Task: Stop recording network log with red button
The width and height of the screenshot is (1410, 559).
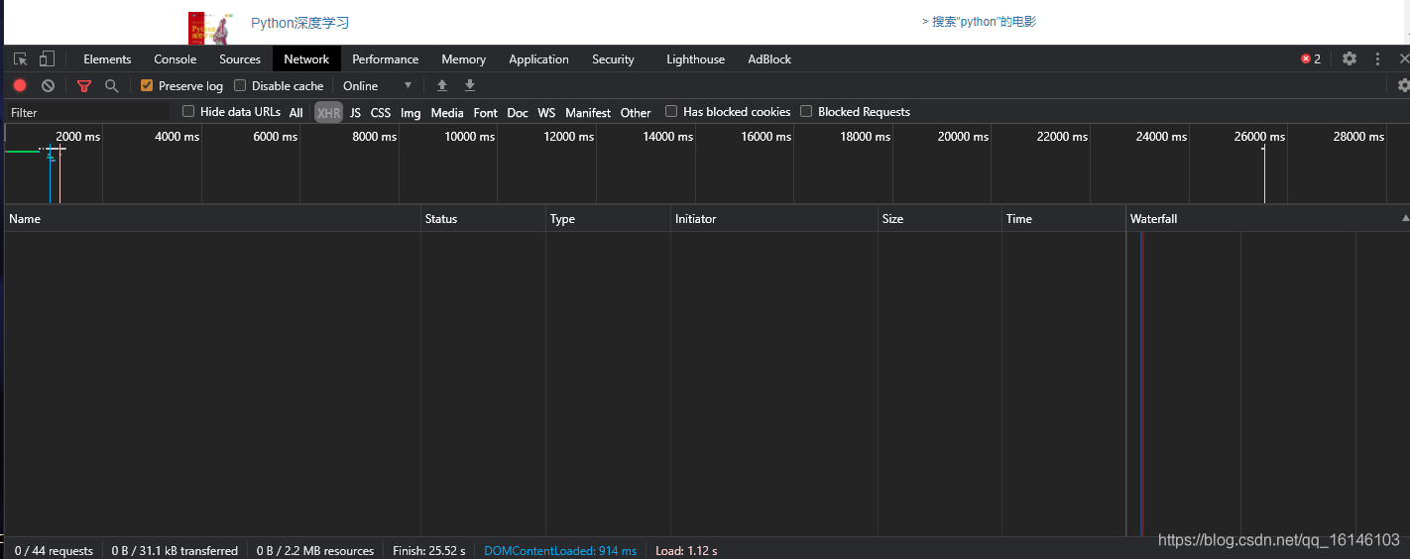Action: [x=20, y=86]
